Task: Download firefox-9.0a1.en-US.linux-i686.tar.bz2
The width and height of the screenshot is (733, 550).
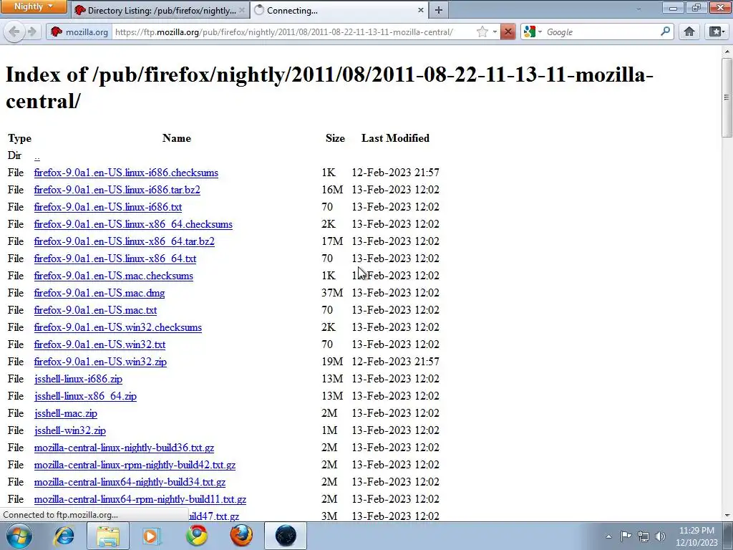Action: tap(117, 190)
